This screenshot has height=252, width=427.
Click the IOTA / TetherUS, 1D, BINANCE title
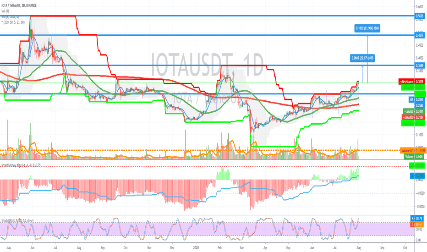tap(19, 5)
